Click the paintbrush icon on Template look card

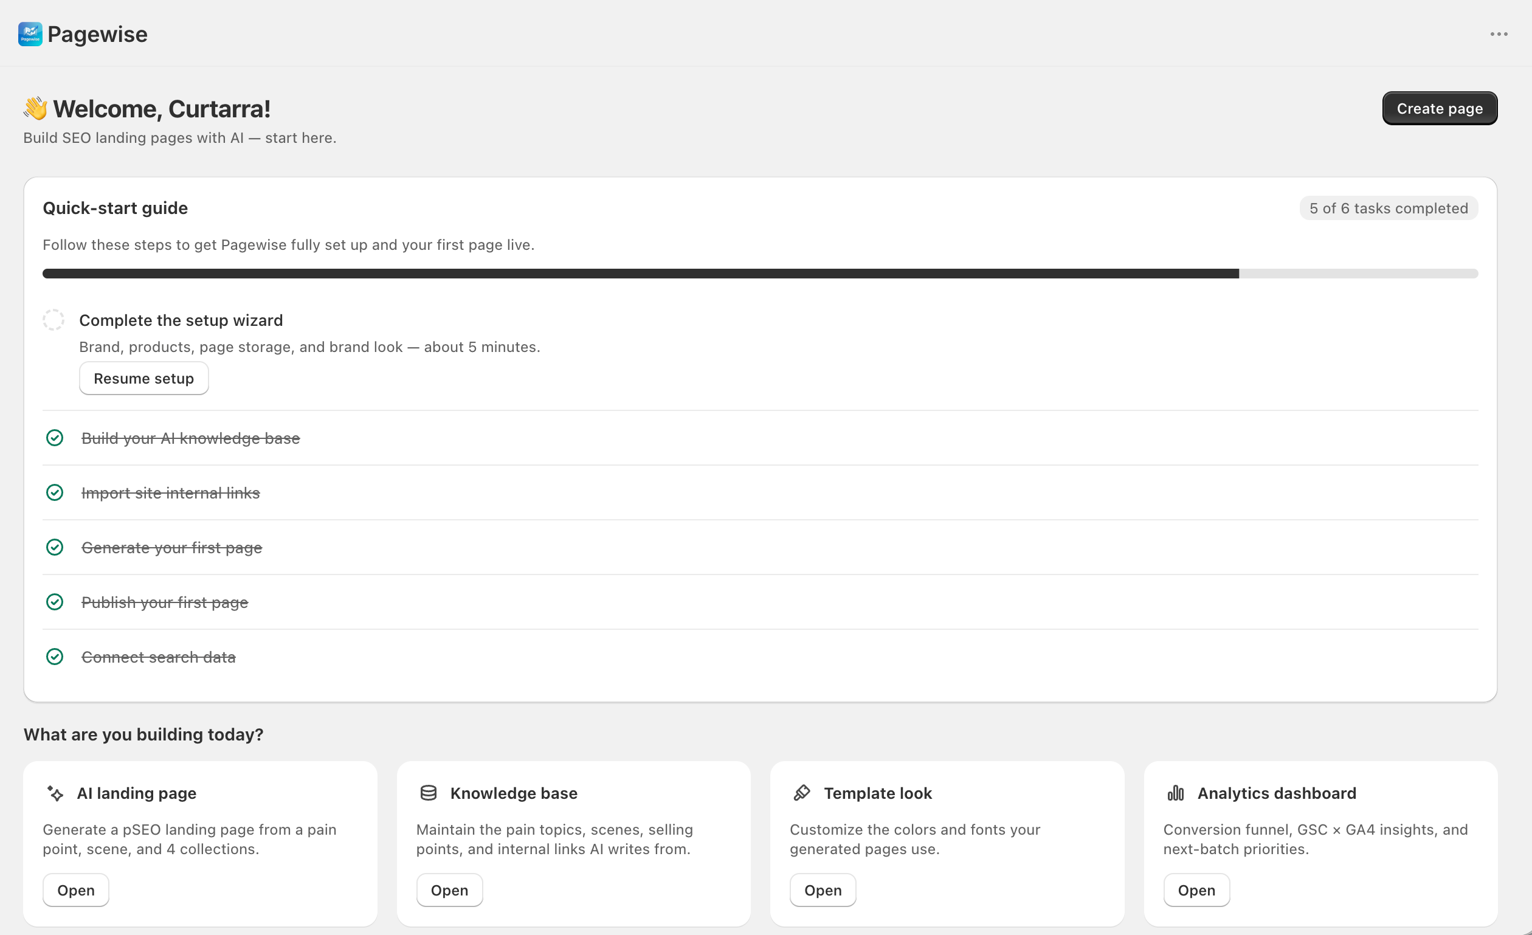point(802,793)
